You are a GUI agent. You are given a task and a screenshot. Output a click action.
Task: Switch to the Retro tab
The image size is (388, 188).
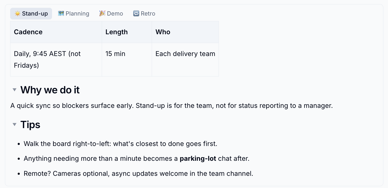(x=144, y=13)
